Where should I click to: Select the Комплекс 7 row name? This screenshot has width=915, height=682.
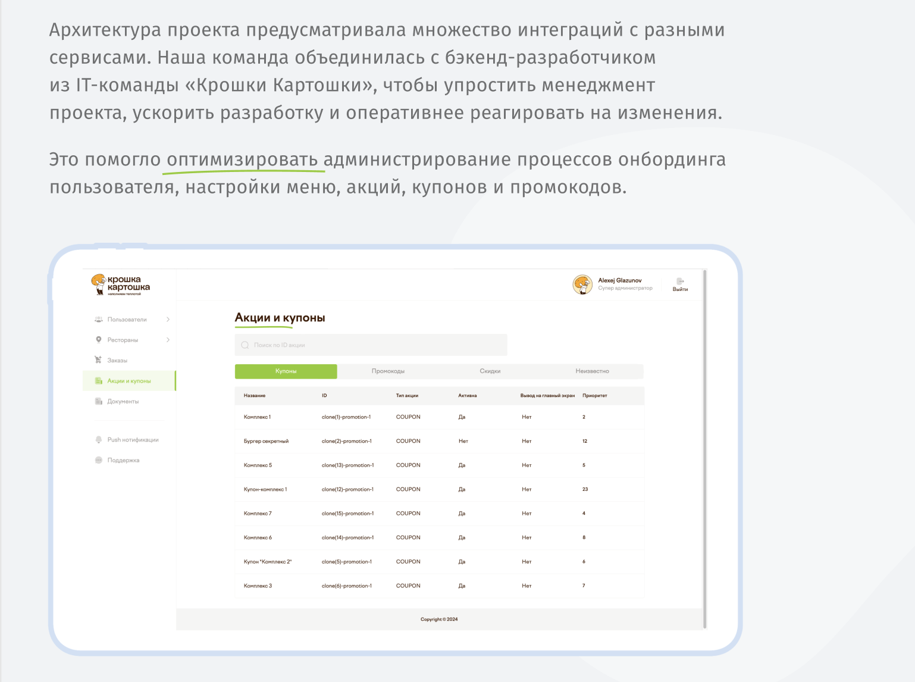[x=258, y=514]
